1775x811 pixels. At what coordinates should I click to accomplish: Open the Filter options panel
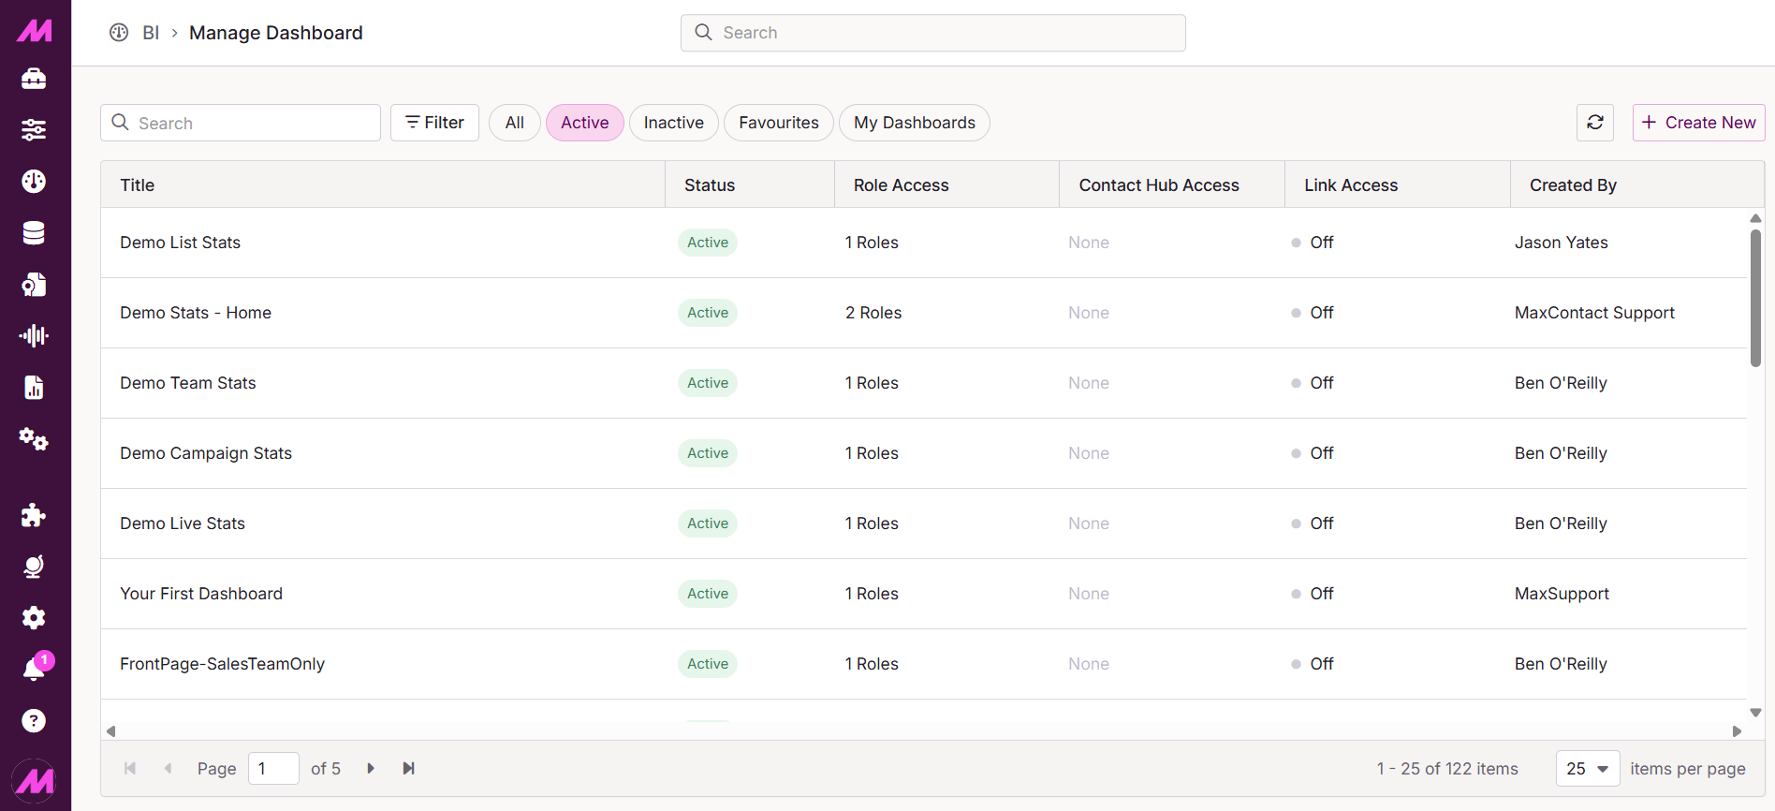(434, 123)
